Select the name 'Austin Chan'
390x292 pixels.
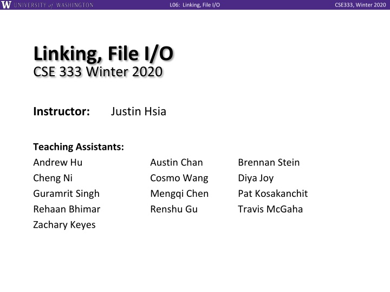click(177, 162)
